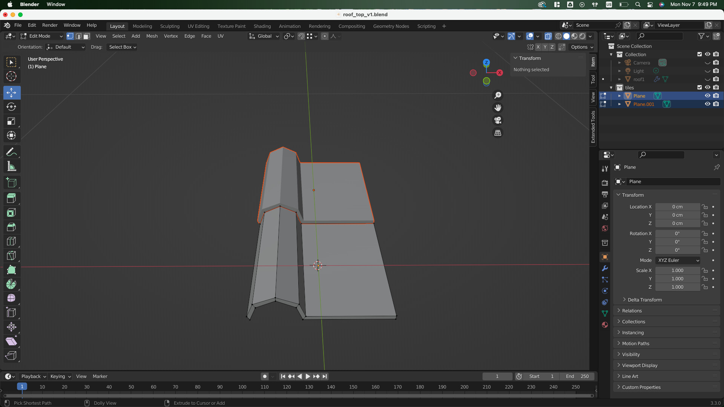Expand the roof1 item in outliner
The height and width of the screenshot is (407, 724).
coord(619,79)
